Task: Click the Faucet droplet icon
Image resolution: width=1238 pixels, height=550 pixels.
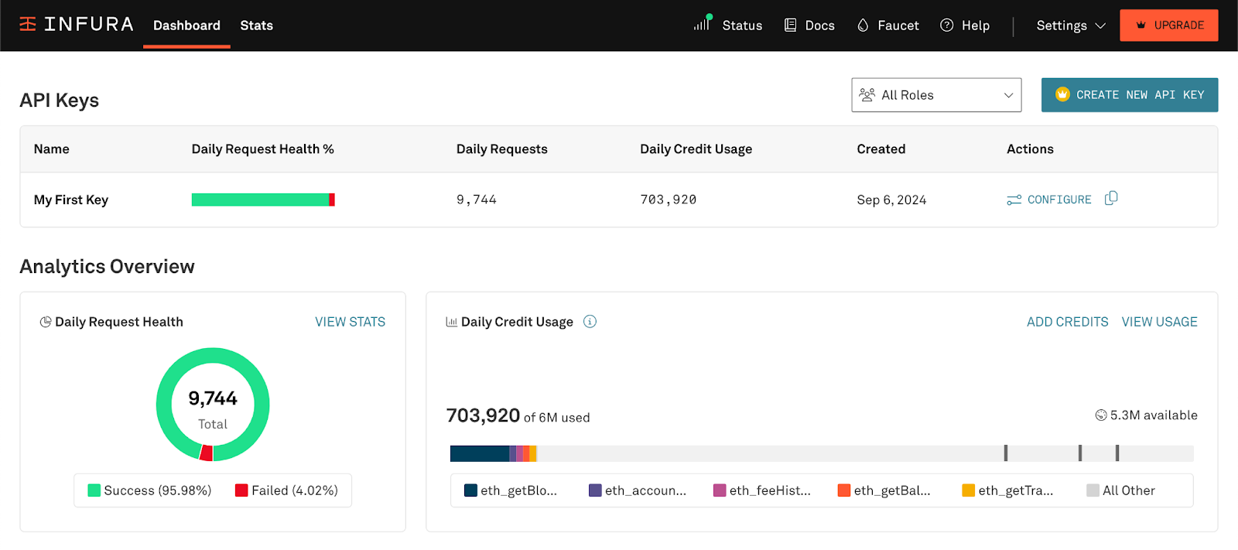Action: pyautogui.click(x=863, y=26)
